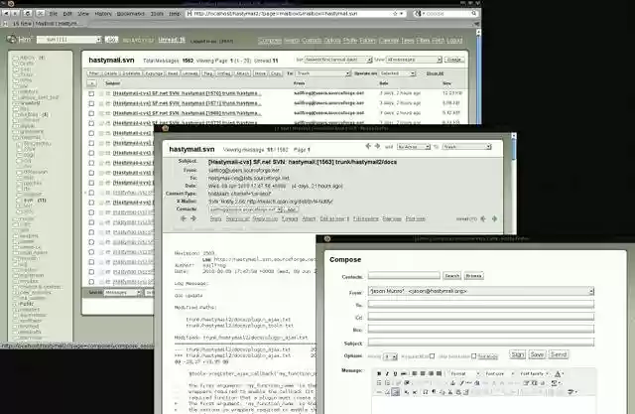Screen dimensions: 635x414
Task: Apply Italic in the compose editor toolbar
Action: click(387, 373)
